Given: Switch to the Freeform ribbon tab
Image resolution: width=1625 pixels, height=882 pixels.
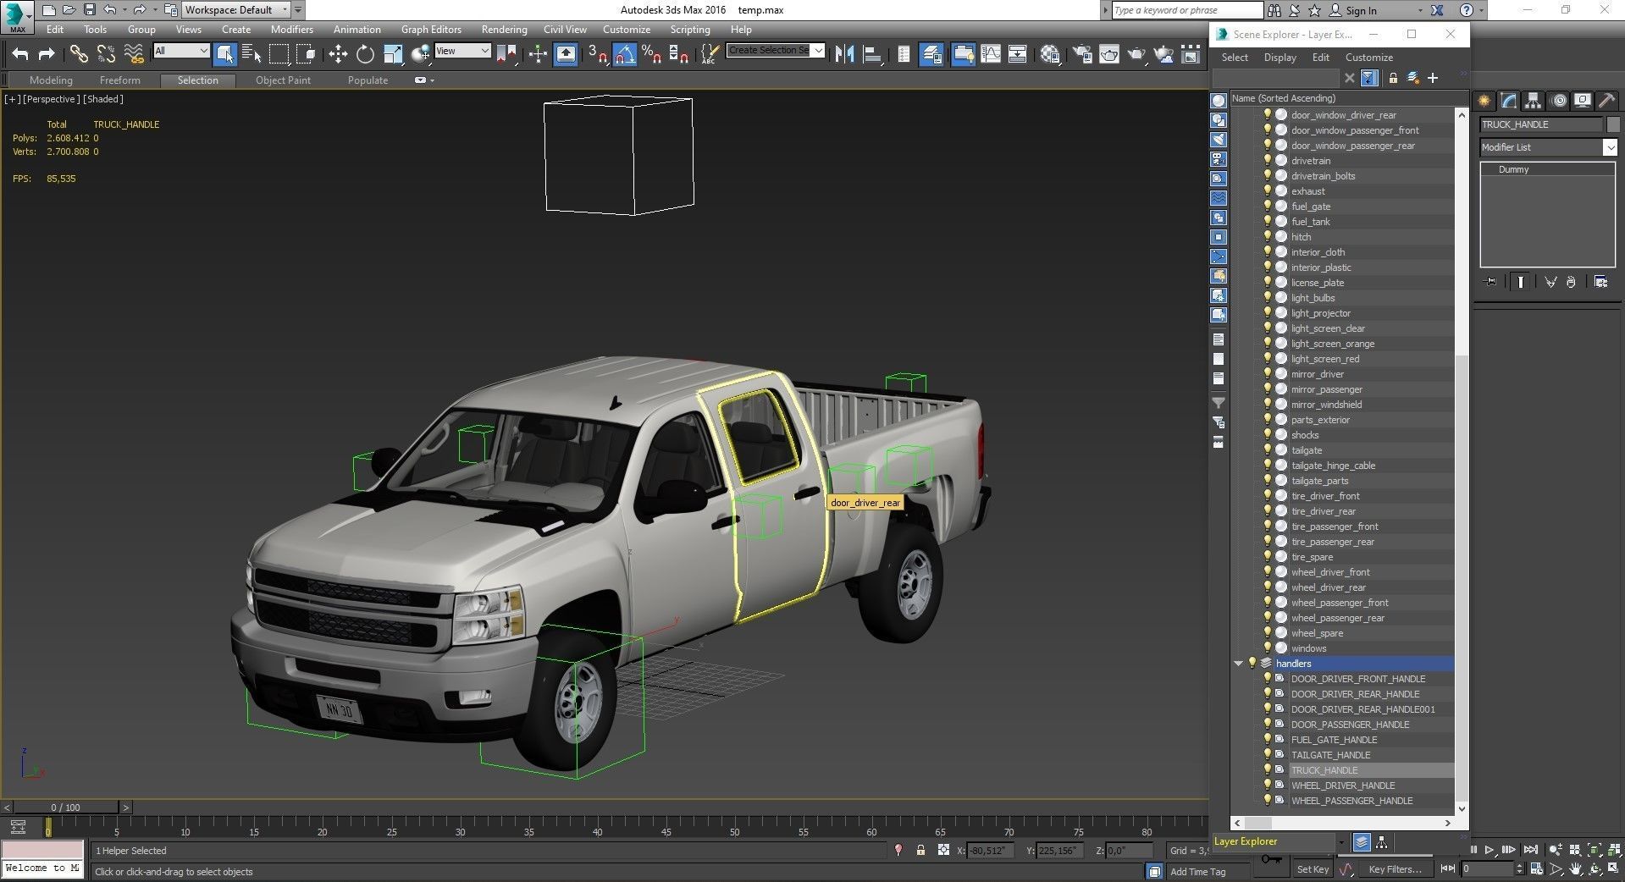Looking at the screenshot, I should (x=119, y=80).
